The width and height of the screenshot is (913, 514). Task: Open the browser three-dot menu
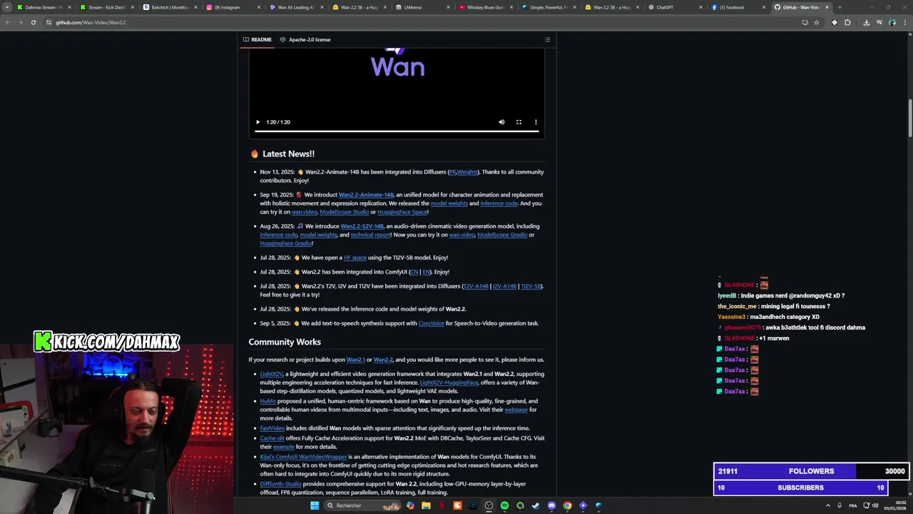tap(904, 22)
